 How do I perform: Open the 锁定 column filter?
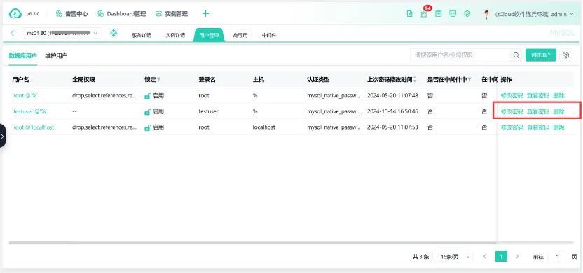159,80
